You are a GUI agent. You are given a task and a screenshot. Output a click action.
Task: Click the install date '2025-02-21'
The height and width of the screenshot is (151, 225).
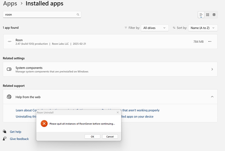pyautogui.click(x=79, y=44)
